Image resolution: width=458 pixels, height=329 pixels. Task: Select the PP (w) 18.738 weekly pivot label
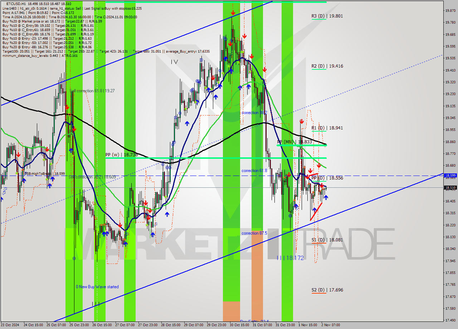tap(121, 155)
